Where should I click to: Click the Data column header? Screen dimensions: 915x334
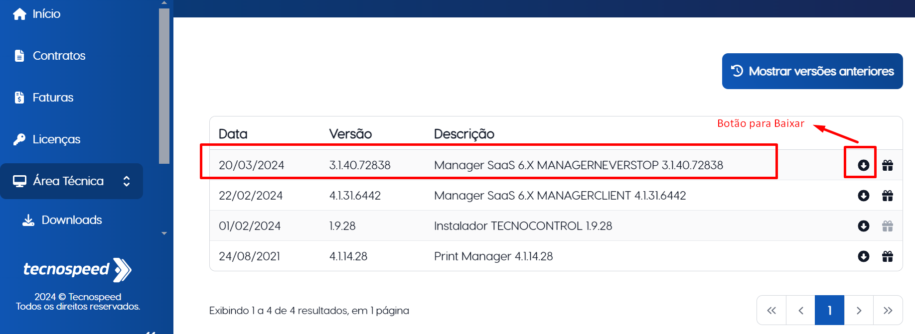[x=233, y=134]
